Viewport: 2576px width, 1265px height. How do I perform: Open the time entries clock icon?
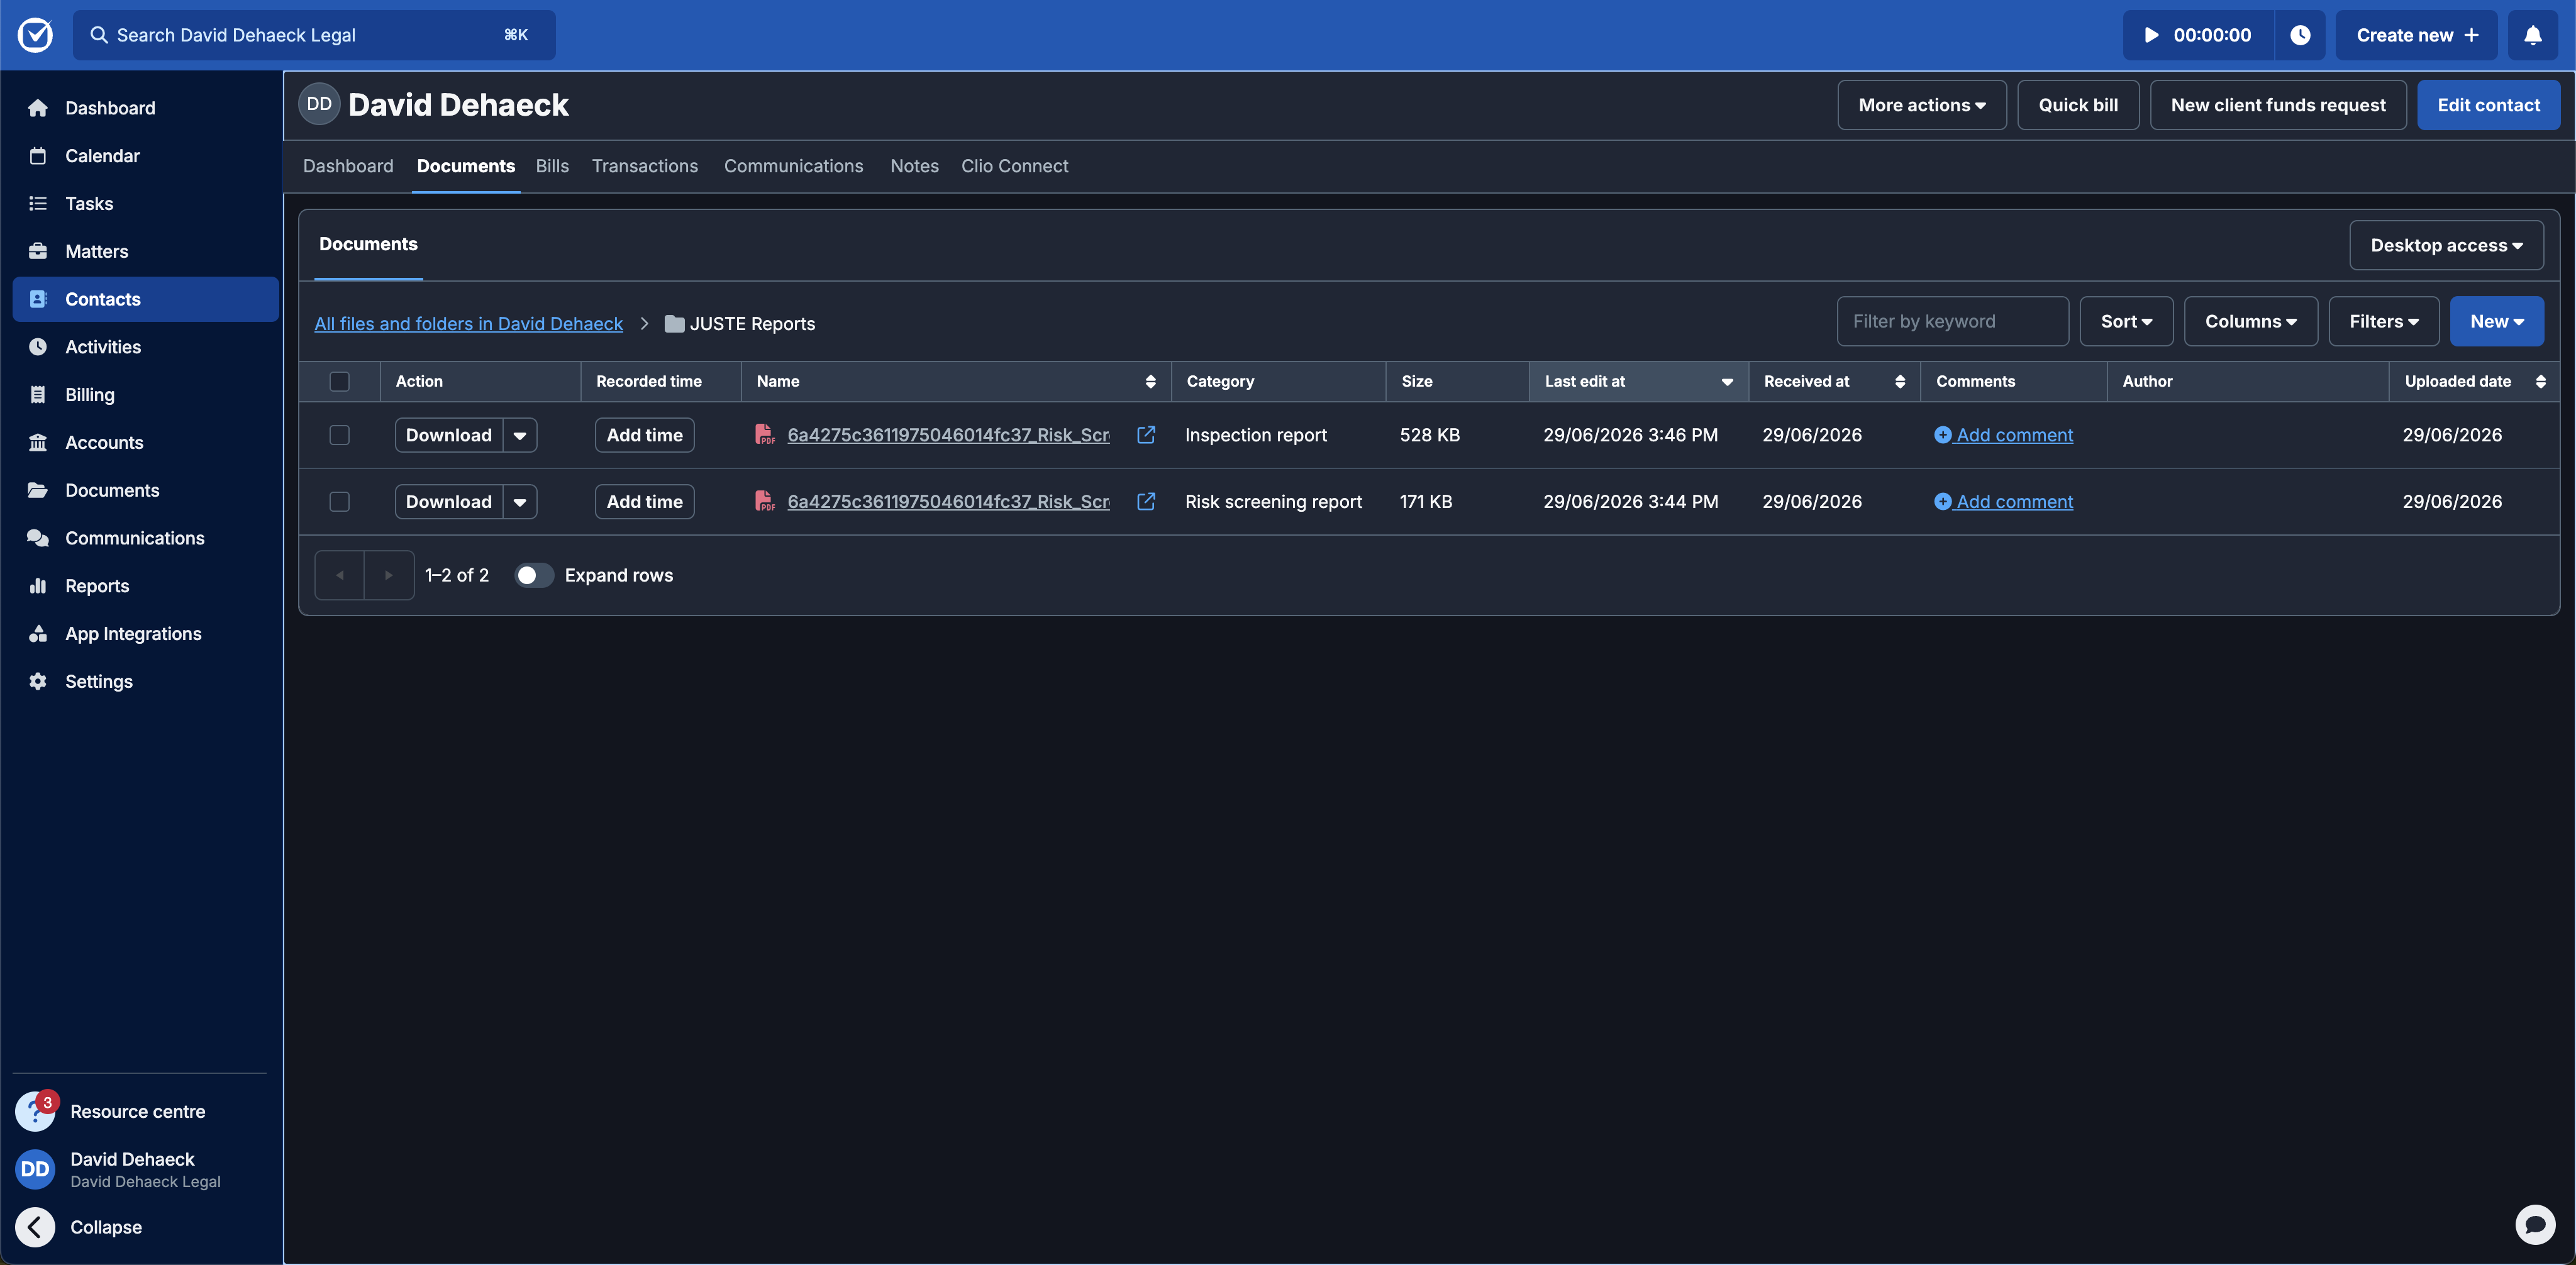[x=2300, y=35]
